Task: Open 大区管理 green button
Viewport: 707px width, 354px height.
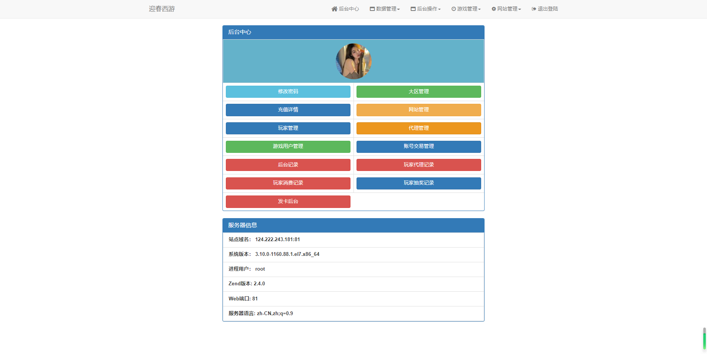Action: click(418, 92)
